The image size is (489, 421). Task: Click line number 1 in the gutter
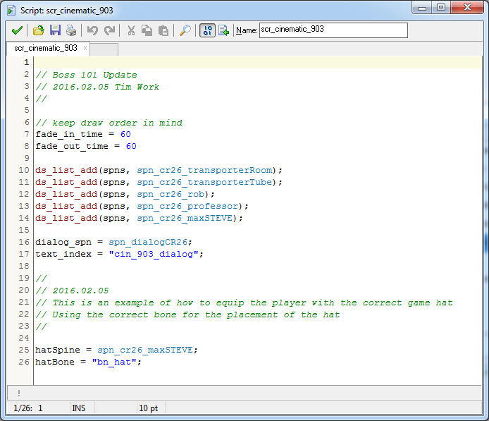click(x=27, y=62)
